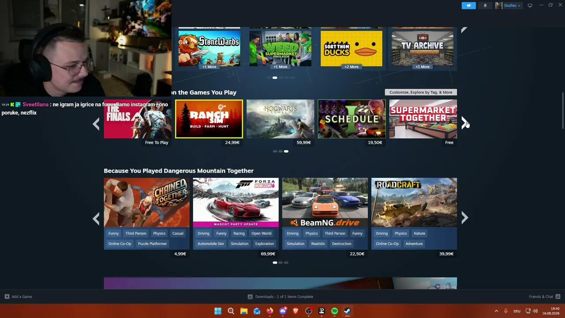Click +1 More under Weed Supermarket Simulator
Image resolution: width=565 pixels, height=318 pixels.
280,67
